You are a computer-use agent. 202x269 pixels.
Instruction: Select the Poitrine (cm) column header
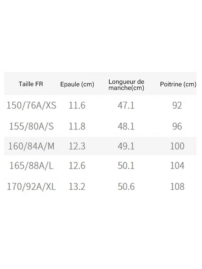(178, 84)
